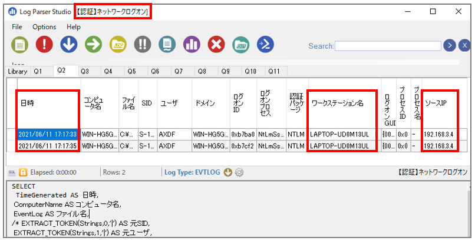Open the Options menu

pos(44,27)
